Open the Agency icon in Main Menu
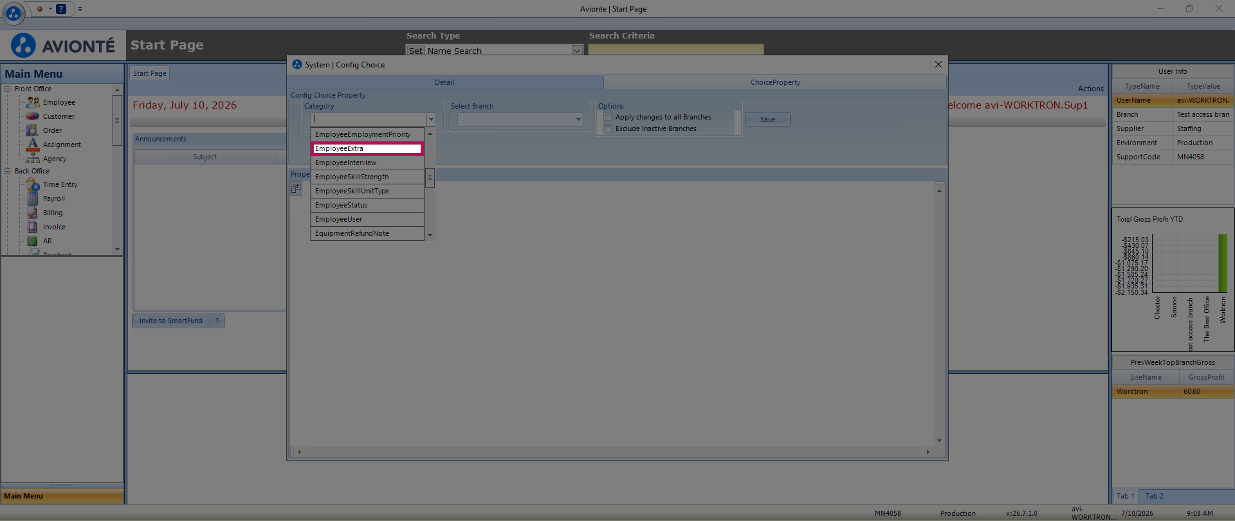The height and width of the screenshot is (521, 1235). [33, 159]
